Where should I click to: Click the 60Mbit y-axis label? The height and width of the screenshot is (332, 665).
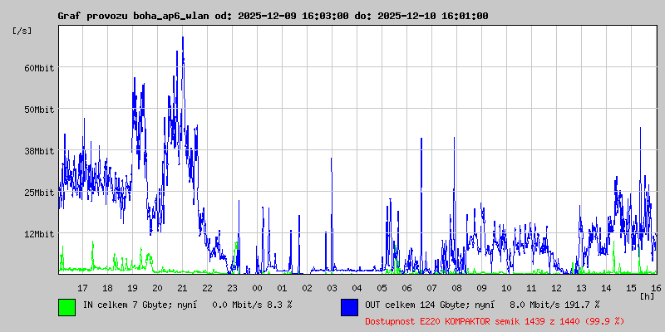click(x=39, y=68)
